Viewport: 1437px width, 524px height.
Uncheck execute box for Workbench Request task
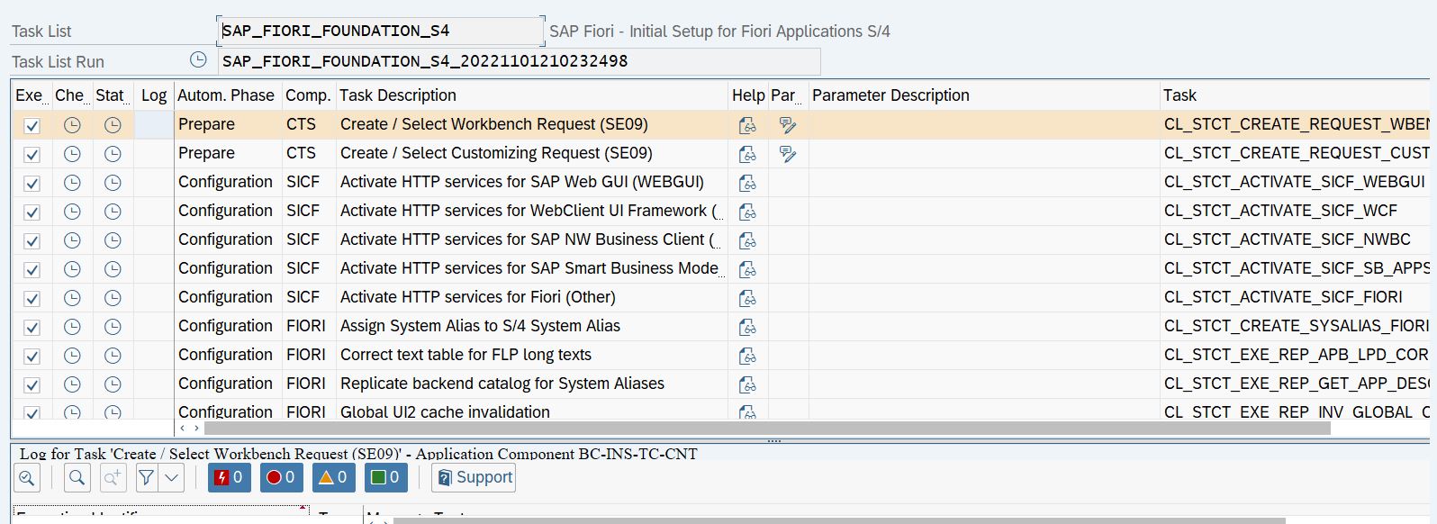click(x=32, y=126)
